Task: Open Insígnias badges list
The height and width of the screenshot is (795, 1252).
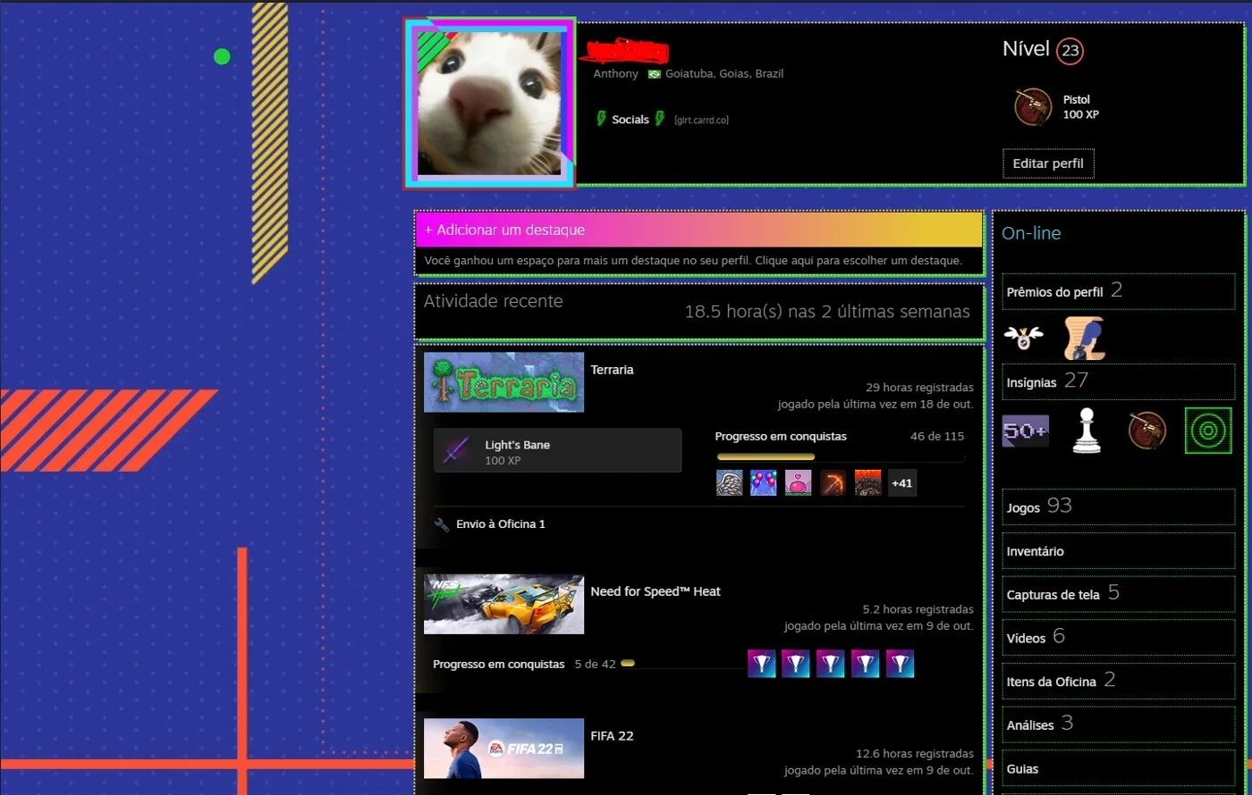Action: pos(1119,381)
